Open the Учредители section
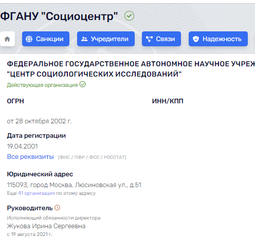This screenshot has height=238, width=255. (x=106, y=39)
